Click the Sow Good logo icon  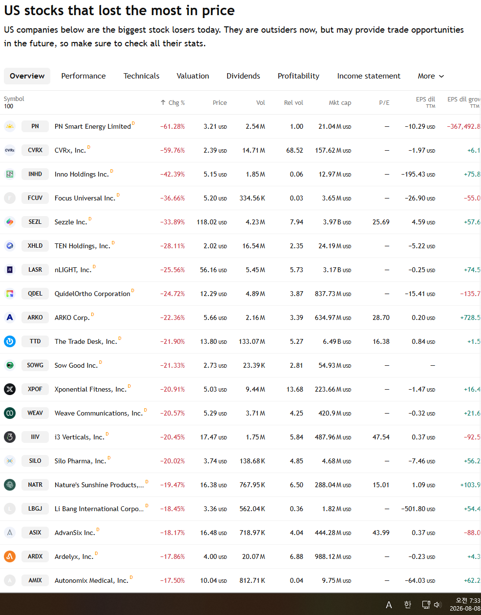click(x=10, y=365)
